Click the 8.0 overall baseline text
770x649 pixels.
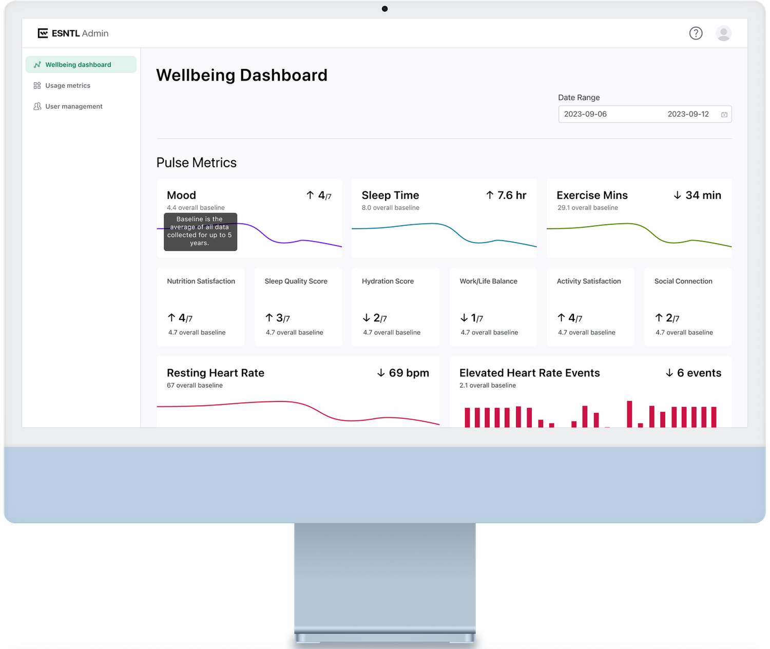coord(390,208)
